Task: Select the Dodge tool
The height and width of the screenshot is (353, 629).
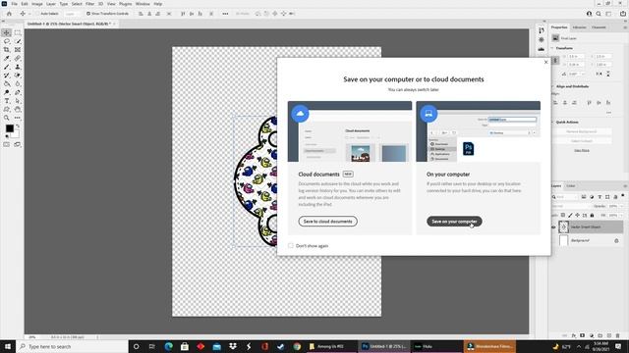Action: (7, 92)
